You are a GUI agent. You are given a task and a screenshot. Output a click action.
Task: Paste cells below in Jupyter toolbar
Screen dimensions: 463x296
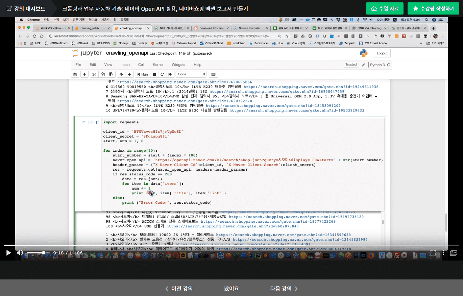point(111,74)
